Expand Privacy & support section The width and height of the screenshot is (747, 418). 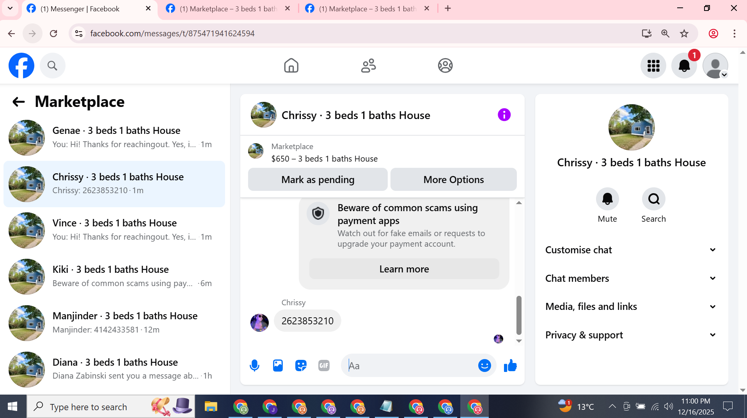click(631, 335)
